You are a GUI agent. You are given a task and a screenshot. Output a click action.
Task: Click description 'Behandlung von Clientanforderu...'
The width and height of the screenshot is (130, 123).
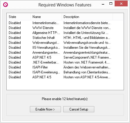click(x=87, y=72)
